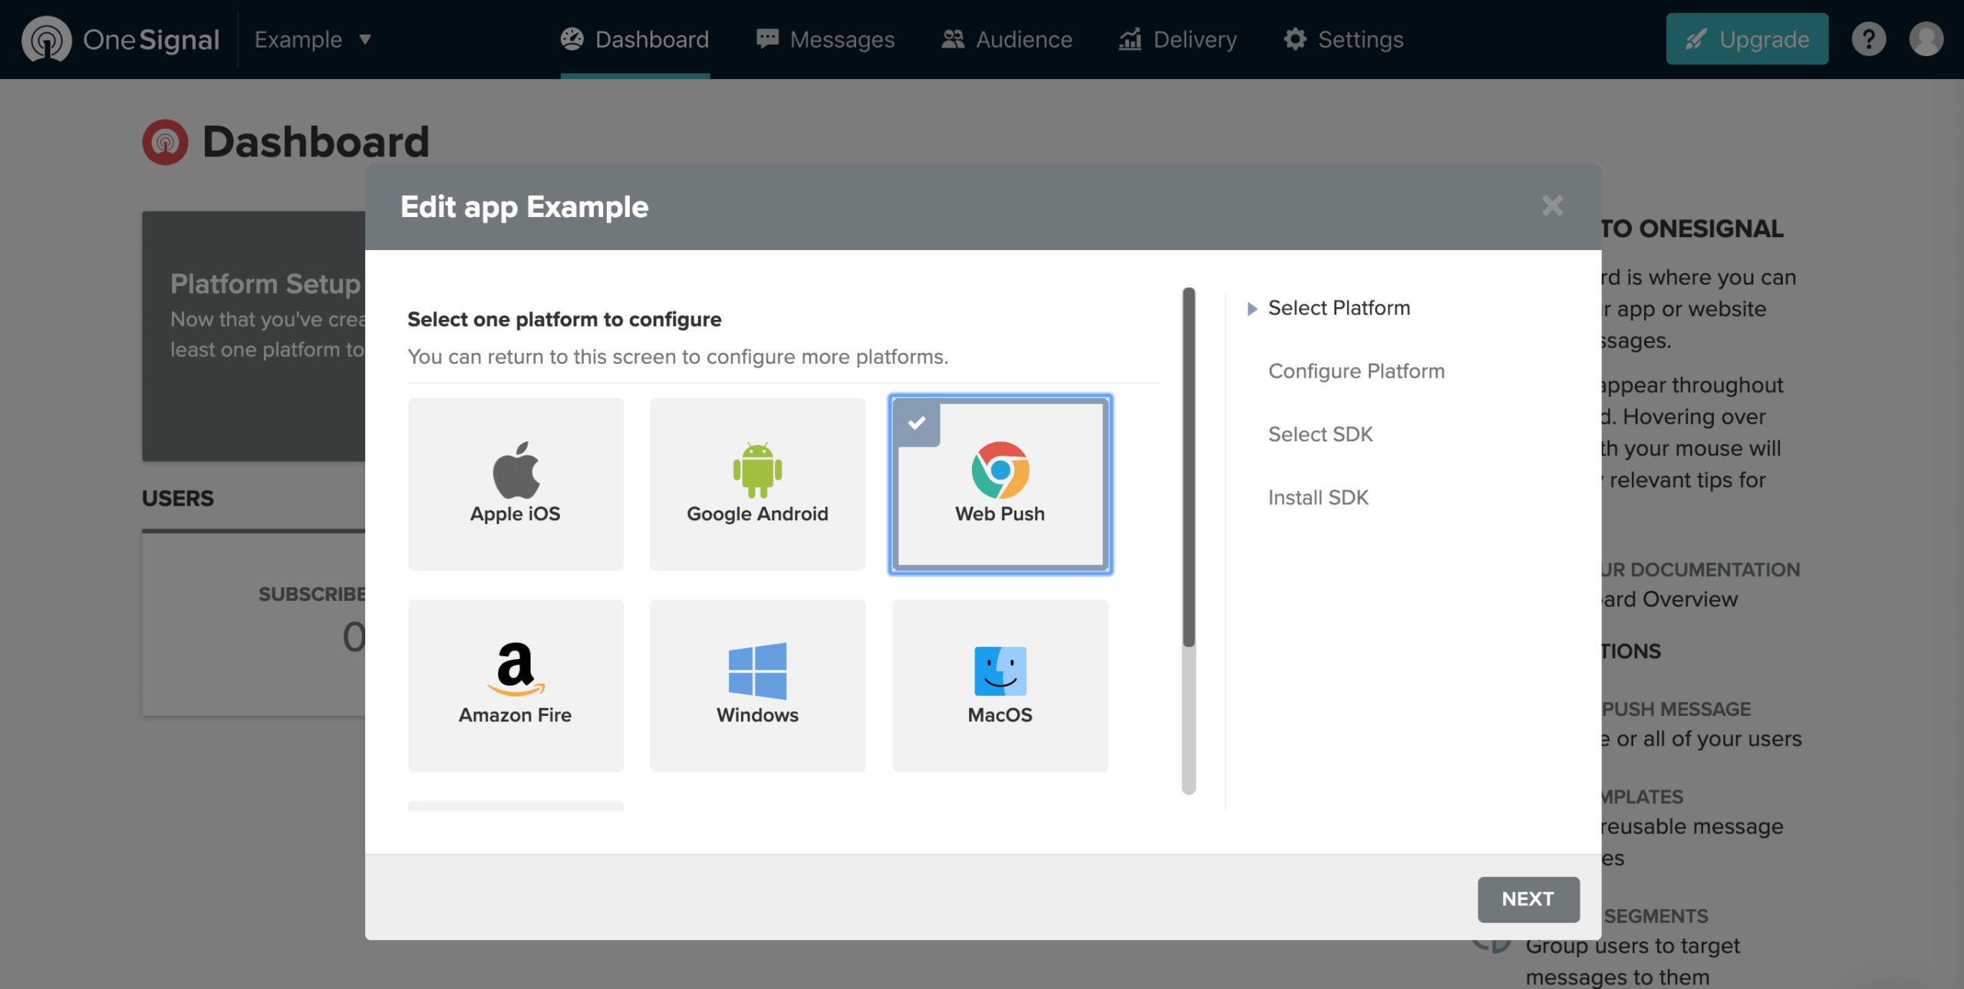Open the Example app dropdown
This screenshot has height=989, width=1964.
tap(313, 39)
